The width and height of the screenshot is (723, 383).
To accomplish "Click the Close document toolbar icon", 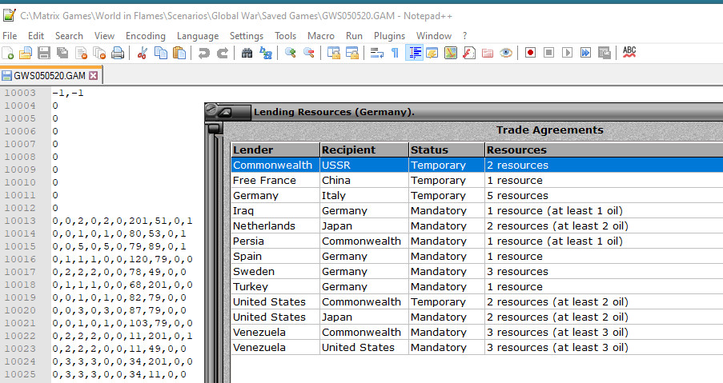I will [x=81, y=53].
